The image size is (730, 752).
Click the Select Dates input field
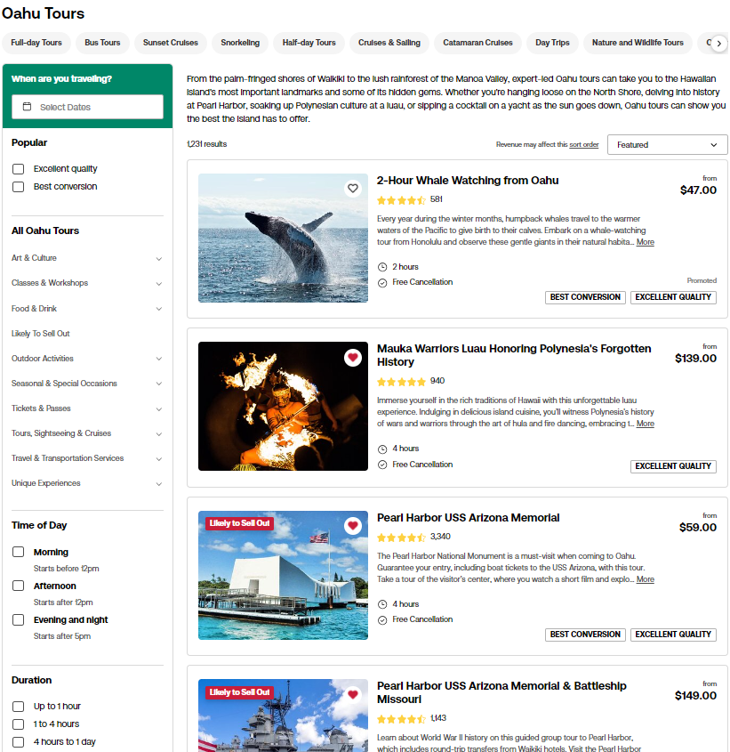(87, 107)
